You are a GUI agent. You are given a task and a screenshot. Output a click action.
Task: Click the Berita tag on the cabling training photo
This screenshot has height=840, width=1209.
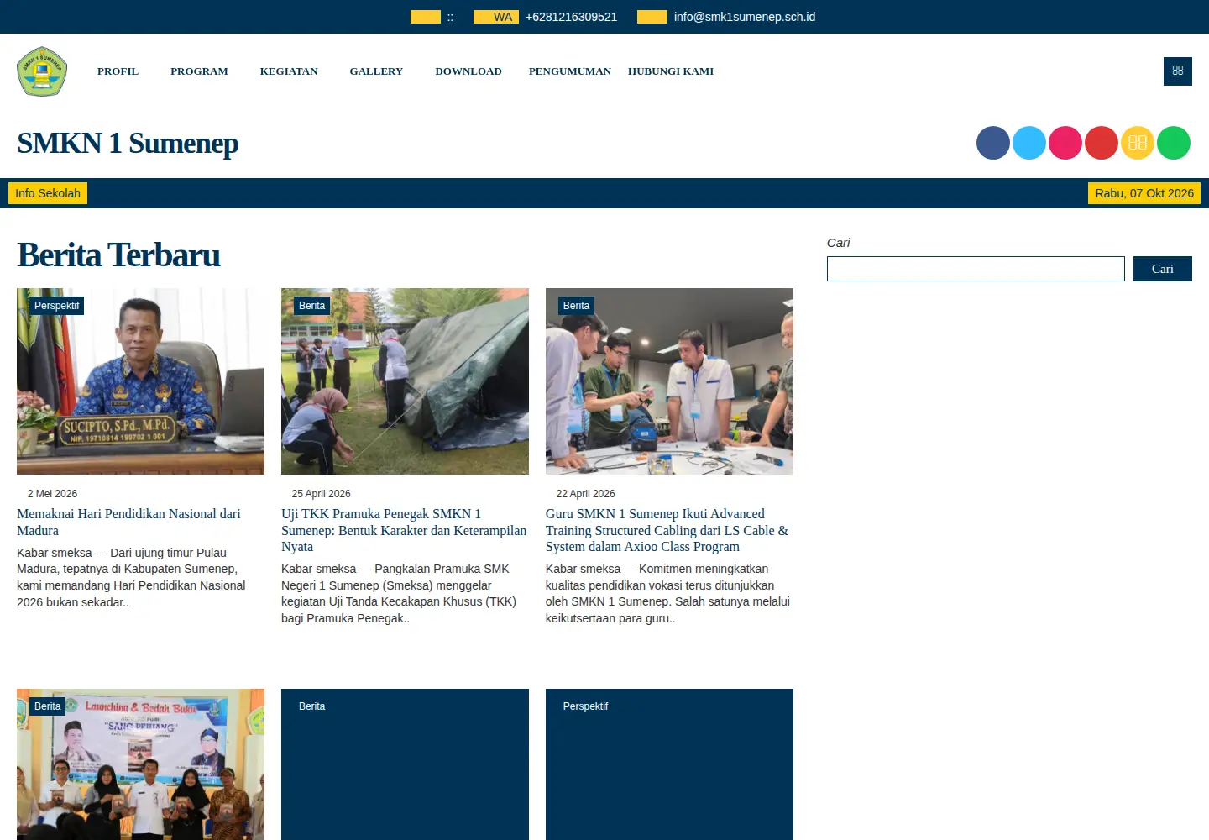pos(577,306)
